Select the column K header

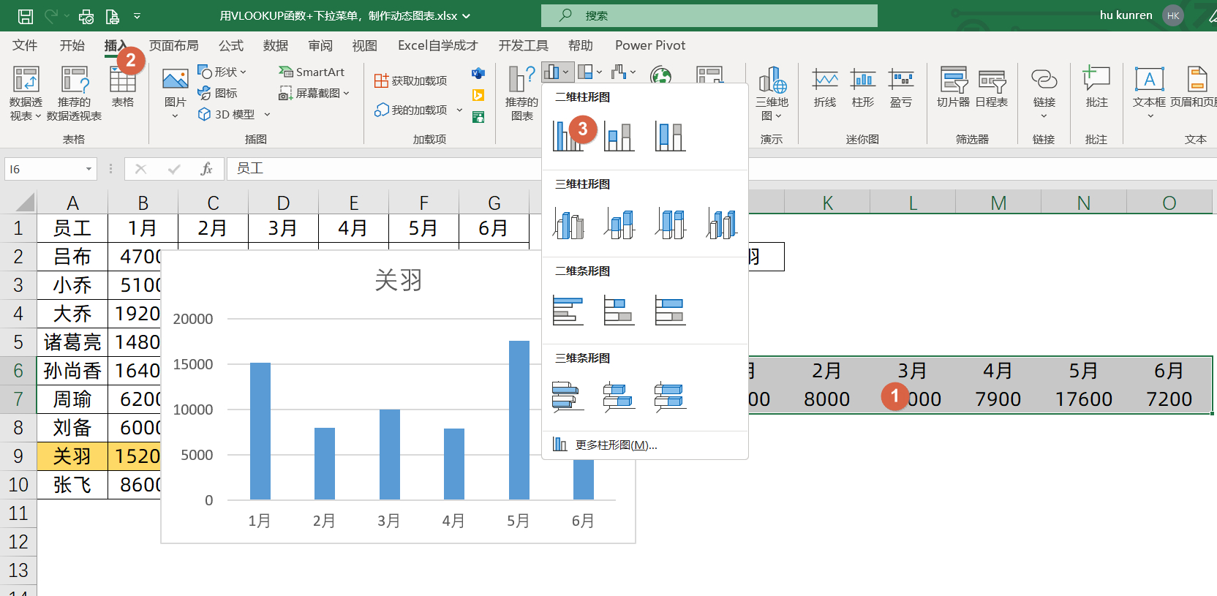click(x=827, y=203)
